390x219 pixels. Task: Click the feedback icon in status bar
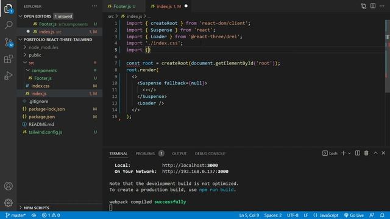pos(372,215)
